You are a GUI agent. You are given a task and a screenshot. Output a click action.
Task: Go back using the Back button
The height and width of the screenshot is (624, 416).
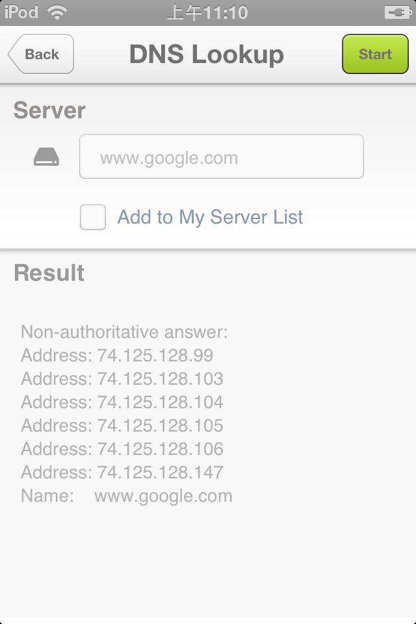[41, 54]
